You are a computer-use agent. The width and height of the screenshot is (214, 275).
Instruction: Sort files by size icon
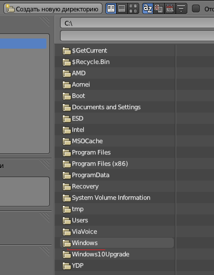(x=181, y=8)
